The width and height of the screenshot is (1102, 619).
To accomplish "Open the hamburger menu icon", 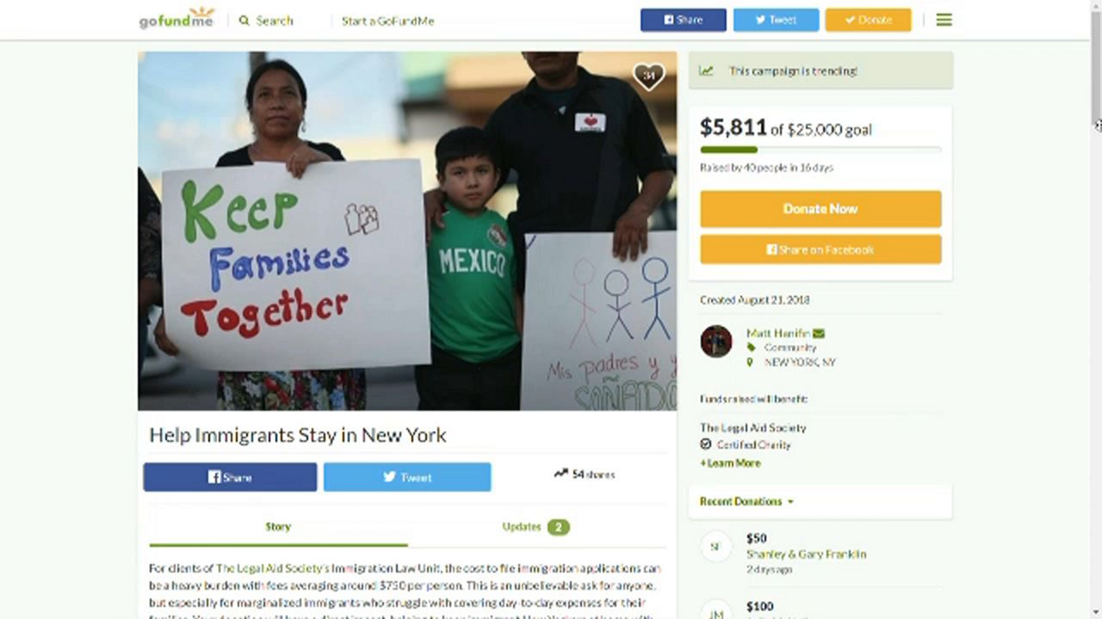I will click(944, 20).
